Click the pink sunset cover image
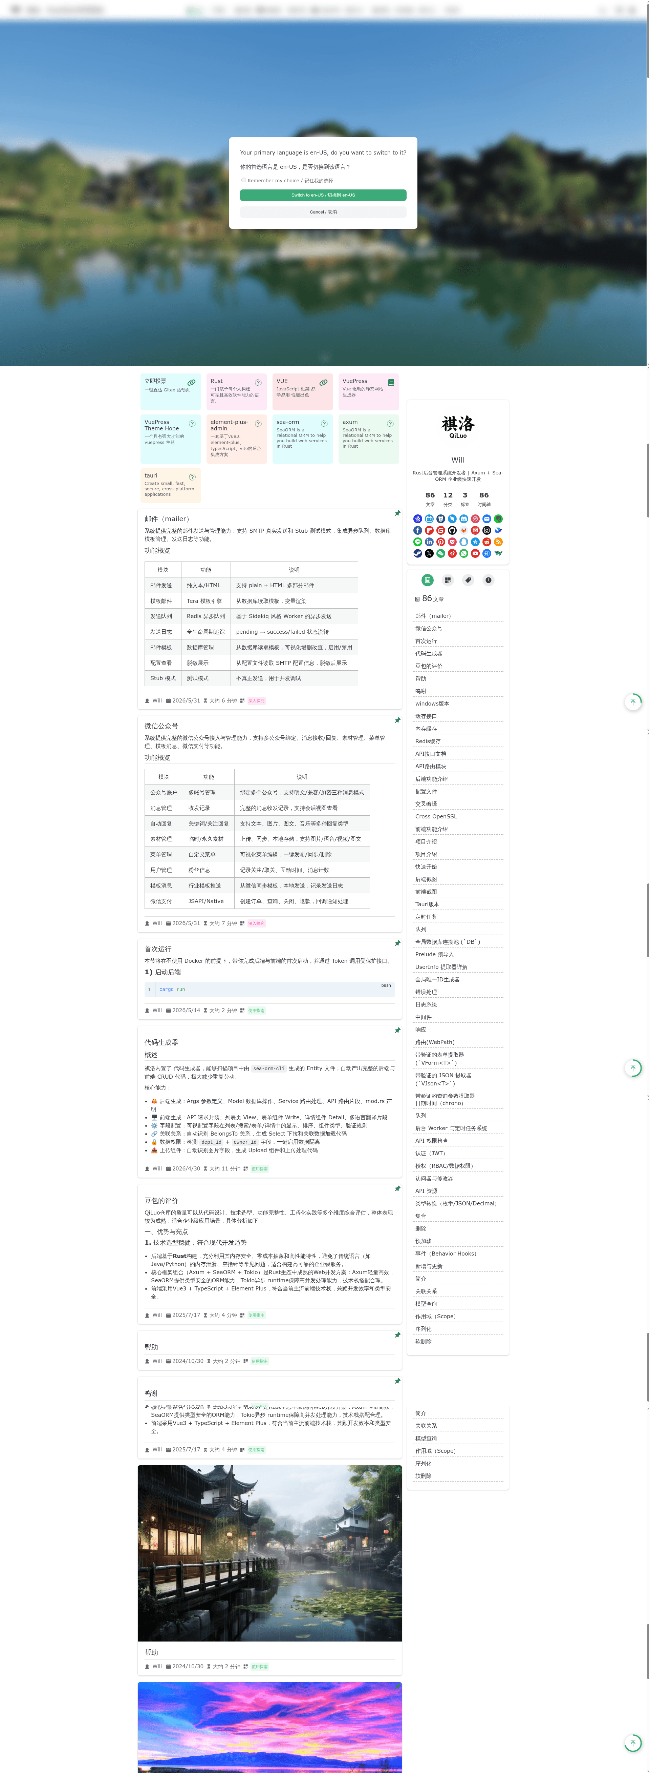Screen dimensions: 650x1773 [269, 1728]
